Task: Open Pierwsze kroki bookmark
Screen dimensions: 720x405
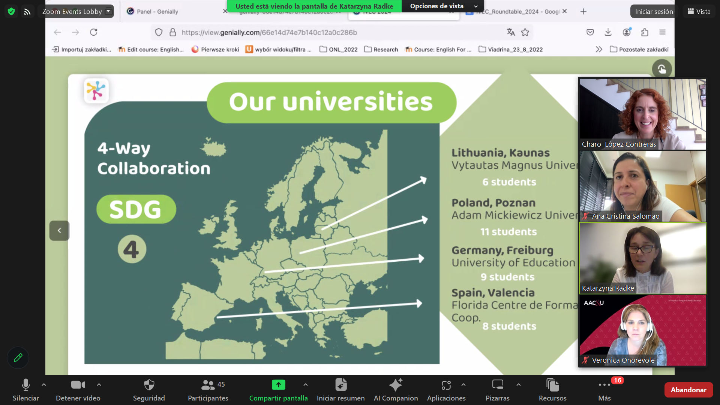Action: point(215,49)
